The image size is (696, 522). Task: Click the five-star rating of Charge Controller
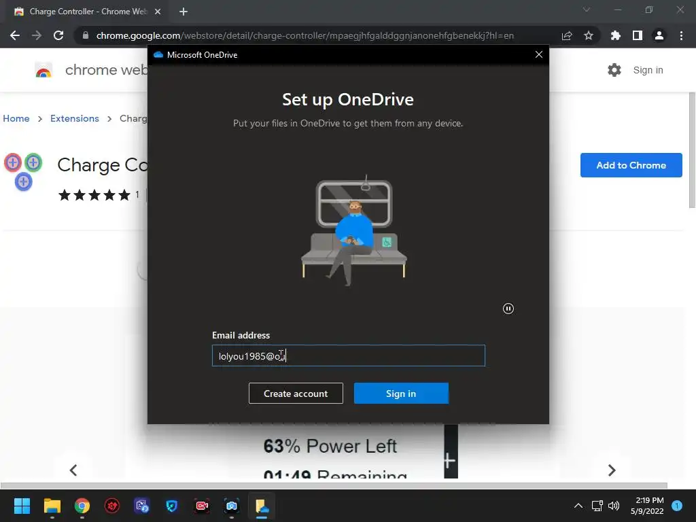tap(94, 195)
